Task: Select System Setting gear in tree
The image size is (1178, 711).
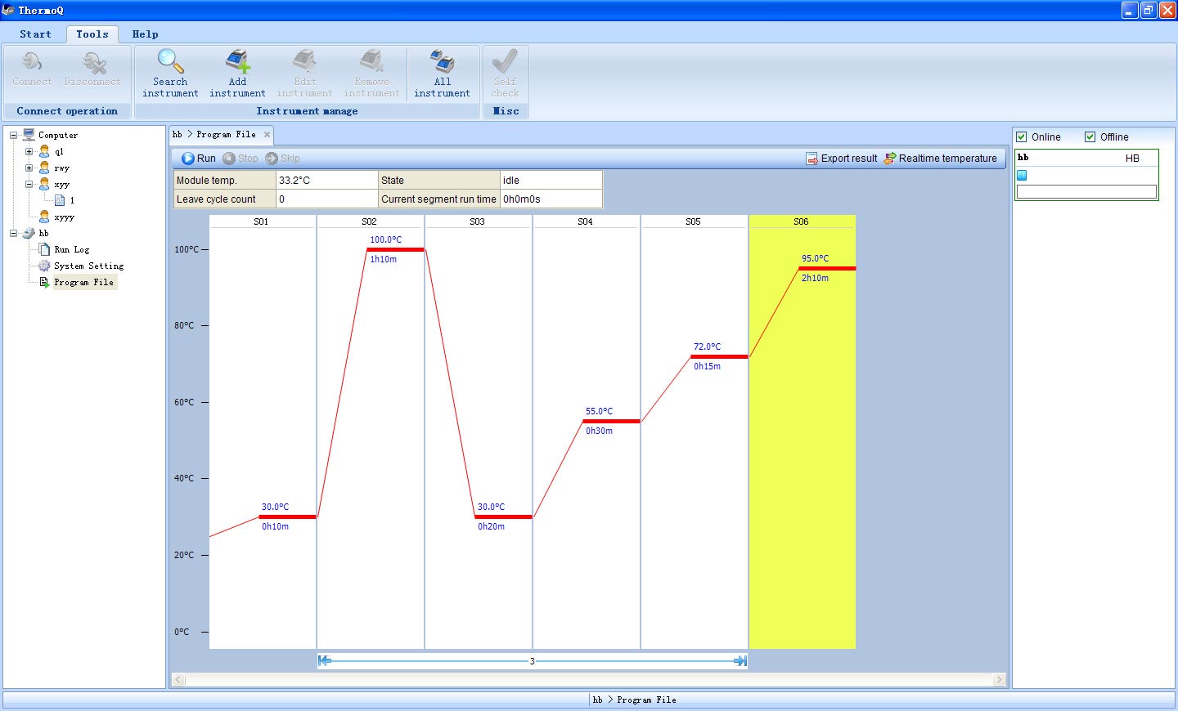Action: (x=44, y=266)
